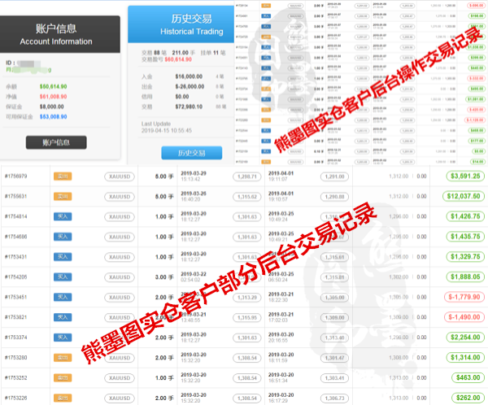Click the 卖出 badge for order #1756979
Viewport: 488px width, 405px height.
62,176
